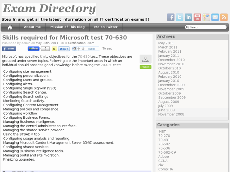
Task: Open the ciw category
Action: tap(161, 165)
